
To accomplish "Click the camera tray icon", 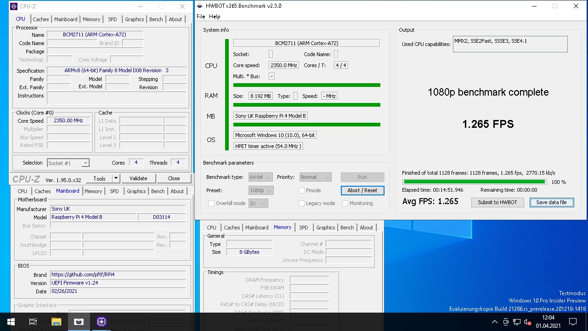I will (506, 322).
